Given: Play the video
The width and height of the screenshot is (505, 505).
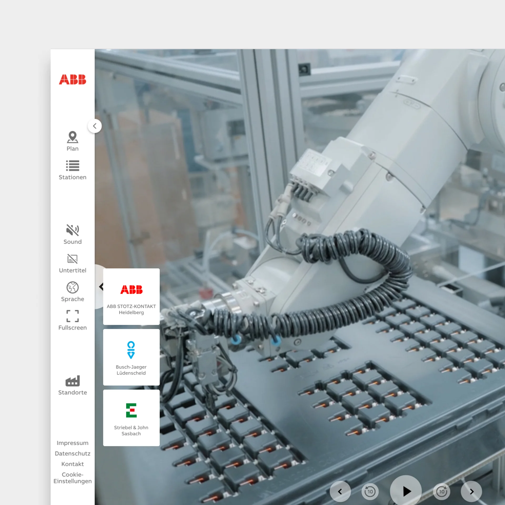Looking at the screenshot, I should (x=406, y=491).
